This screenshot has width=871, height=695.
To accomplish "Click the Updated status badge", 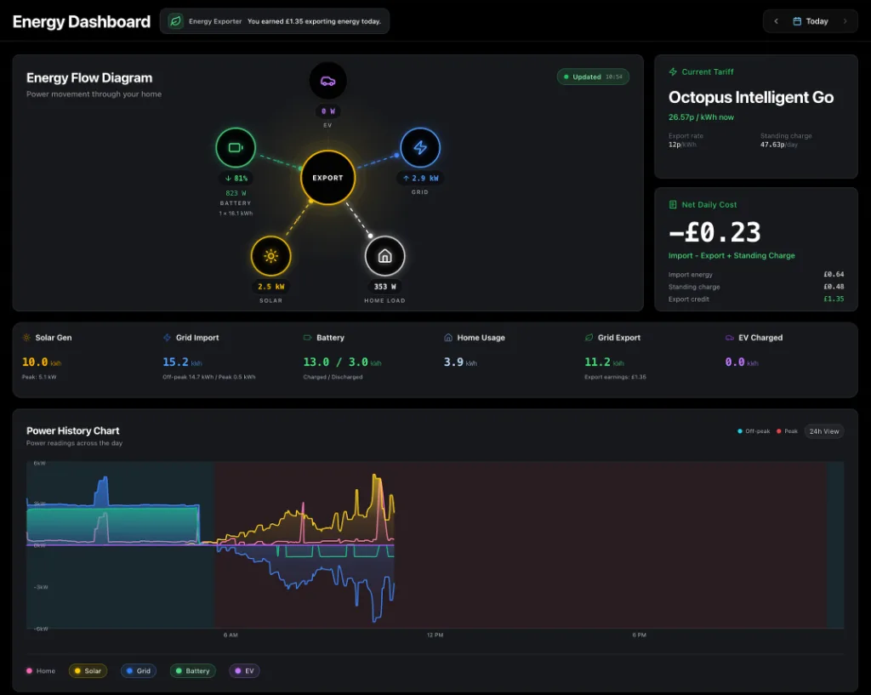I will pyautogui.click(x=593, y=77).
